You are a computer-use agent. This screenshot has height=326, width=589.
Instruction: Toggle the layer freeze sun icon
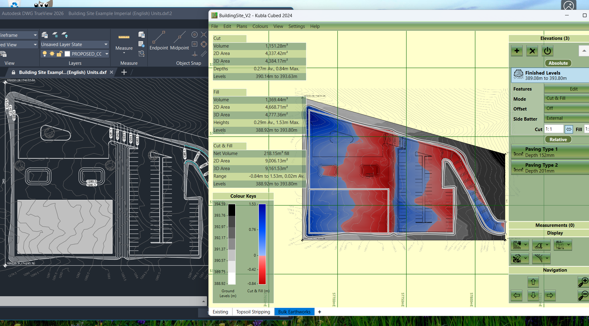point(52,54)
